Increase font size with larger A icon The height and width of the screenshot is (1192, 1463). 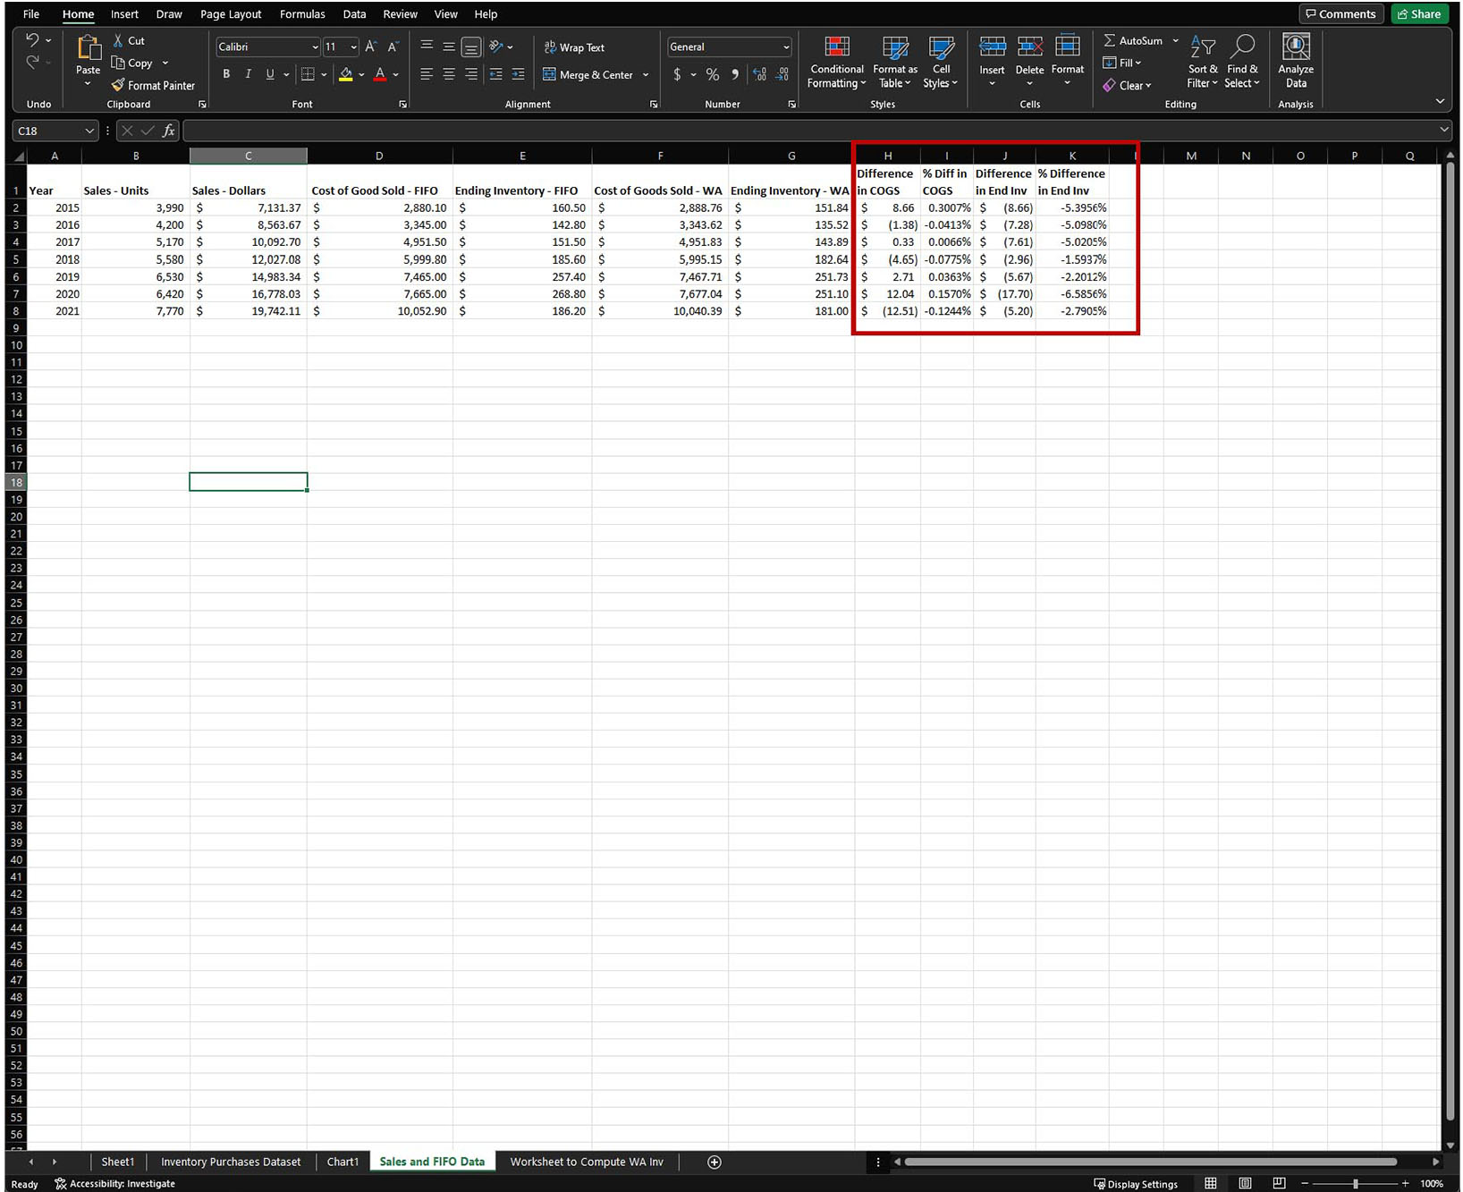(371, 46)
